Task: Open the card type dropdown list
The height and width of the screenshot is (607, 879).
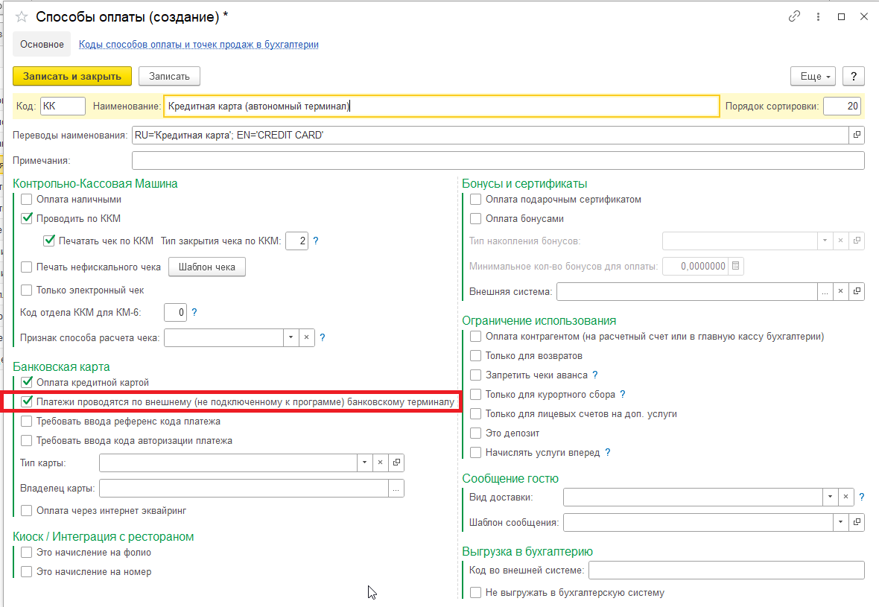Action: coord(364,463)
